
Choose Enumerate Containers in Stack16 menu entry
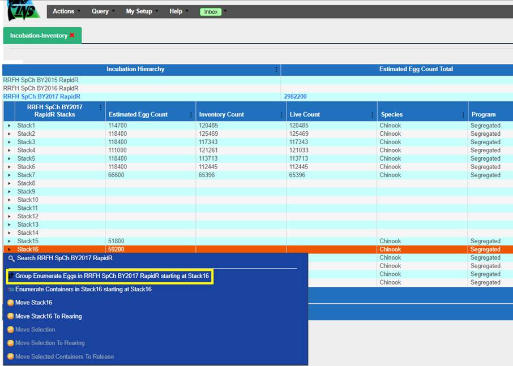[x=83, y=289]
